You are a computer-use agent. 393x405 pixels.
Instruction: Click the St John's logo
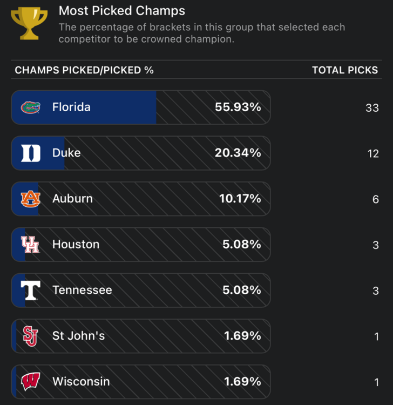30,336
